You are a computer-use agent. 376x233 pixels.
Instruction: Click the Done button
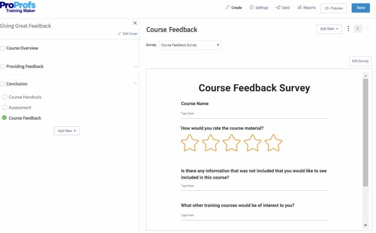360,7
